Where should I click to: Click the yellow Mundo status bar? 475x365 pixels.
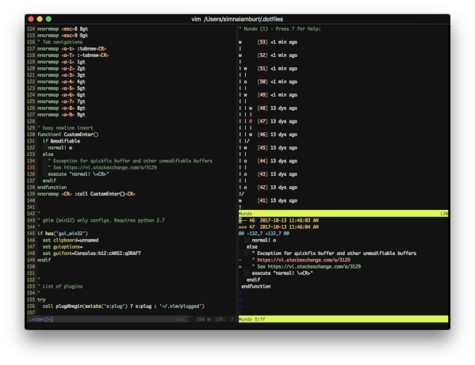coord(343,214)
